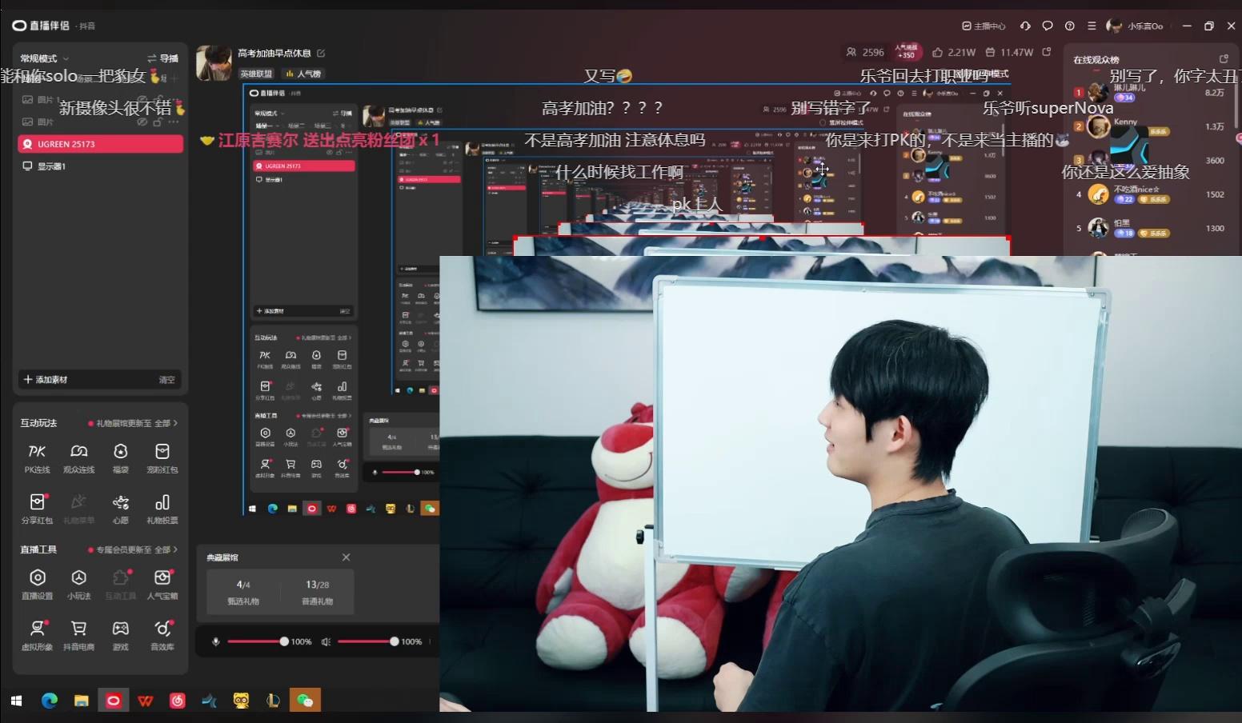Expand 全部 under 直播工具 section
Screen dimensions: 1242x723
point(166,549)
